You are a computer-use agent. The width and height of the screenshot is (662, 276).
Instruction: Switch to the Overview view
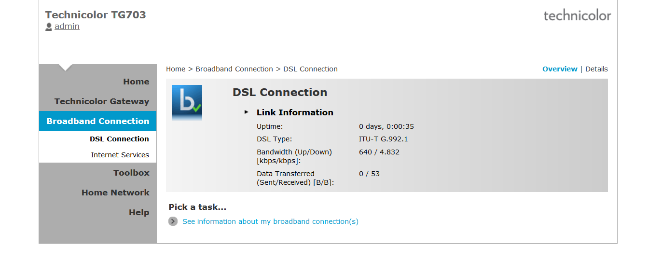(x=560, y=69)
